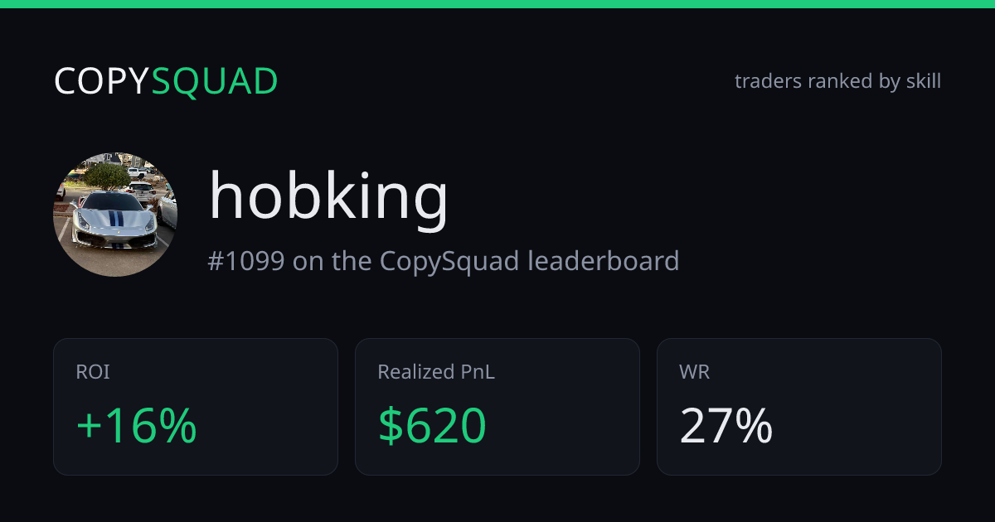Select the green $620 PnL value
The width and height of the screenshot is (995, 522).
point(432,426)
